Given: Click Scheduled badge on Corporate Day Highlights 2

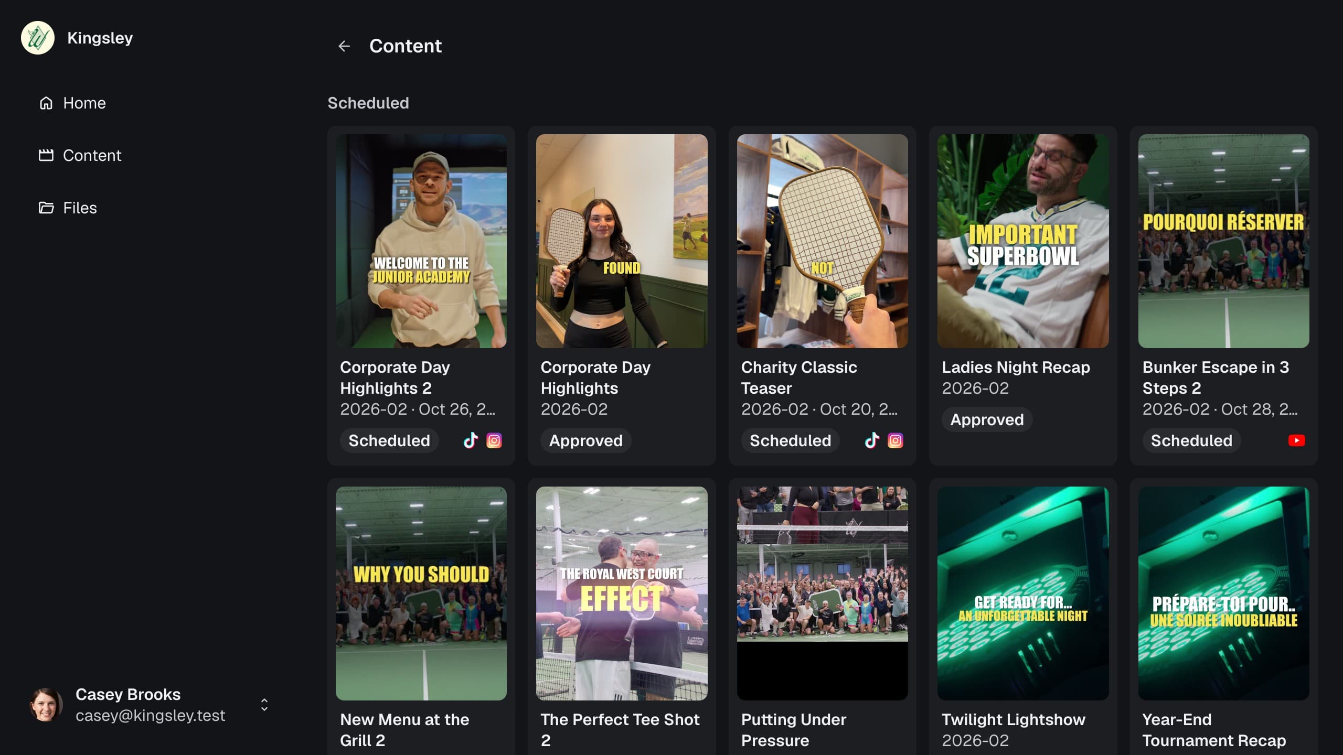Looking at the screenshot, I should coord(389,440).
